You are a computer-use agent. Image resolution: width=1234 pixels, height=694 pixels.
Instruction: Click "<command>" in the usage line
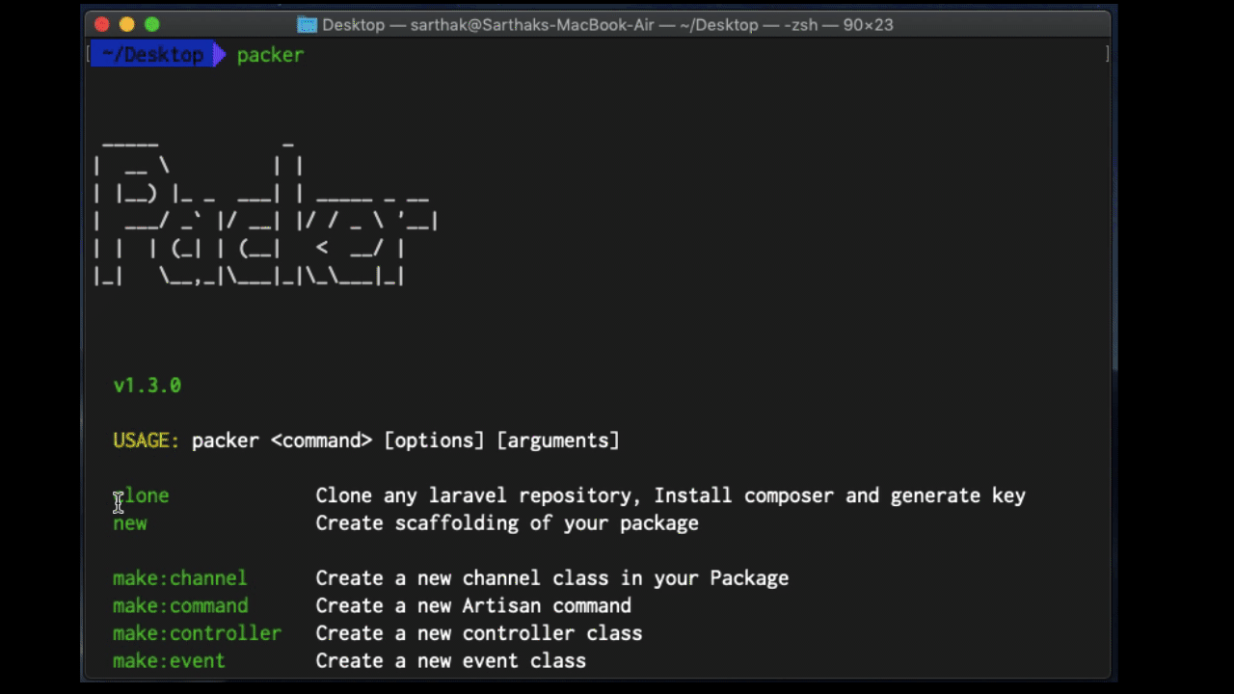[x=321, y=440]
